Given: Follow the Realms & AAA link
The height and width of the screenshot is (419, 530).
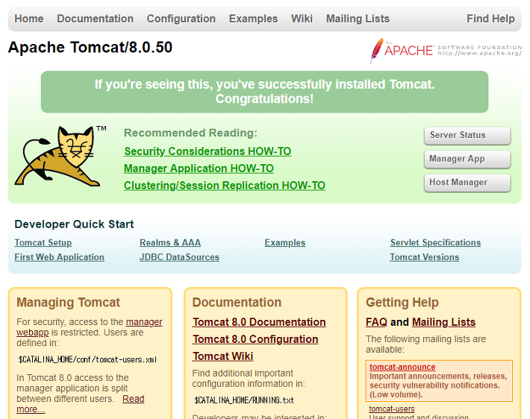Looking at the screenshot, I should coord(170,243).
